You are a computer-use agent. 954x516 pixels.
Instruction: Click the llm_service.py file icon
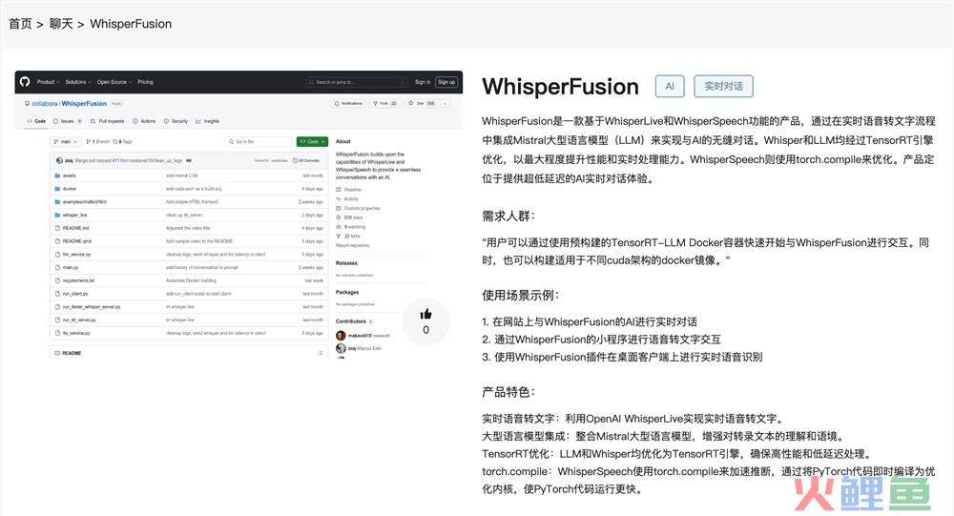tap(58, 255)
